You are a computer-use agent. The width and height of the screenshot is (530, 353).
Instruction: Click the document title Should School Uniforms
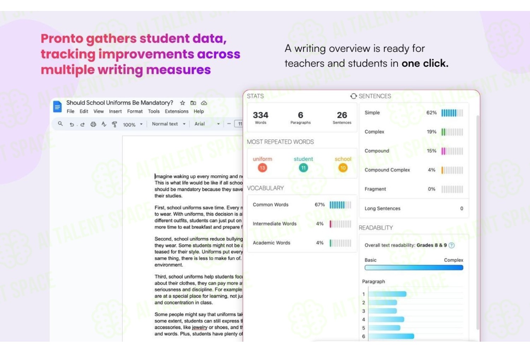point(120,103)
